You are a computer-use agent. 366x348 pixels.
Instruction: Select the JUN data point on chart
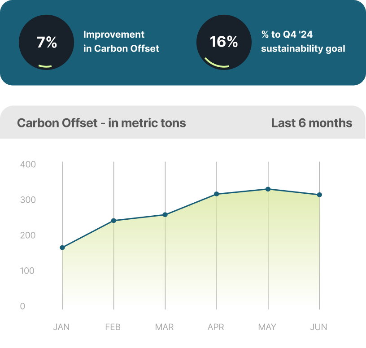pos(319,195)
